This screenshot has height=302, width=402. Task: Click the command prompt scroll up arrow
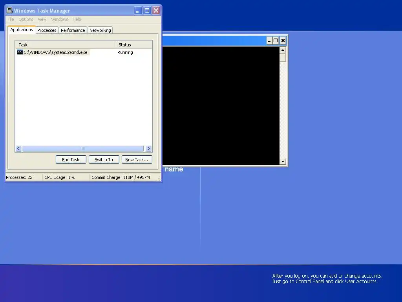click(283, 50)
